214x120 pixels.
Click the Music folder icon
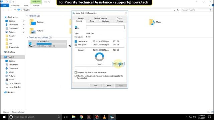[x=152, y=22]
